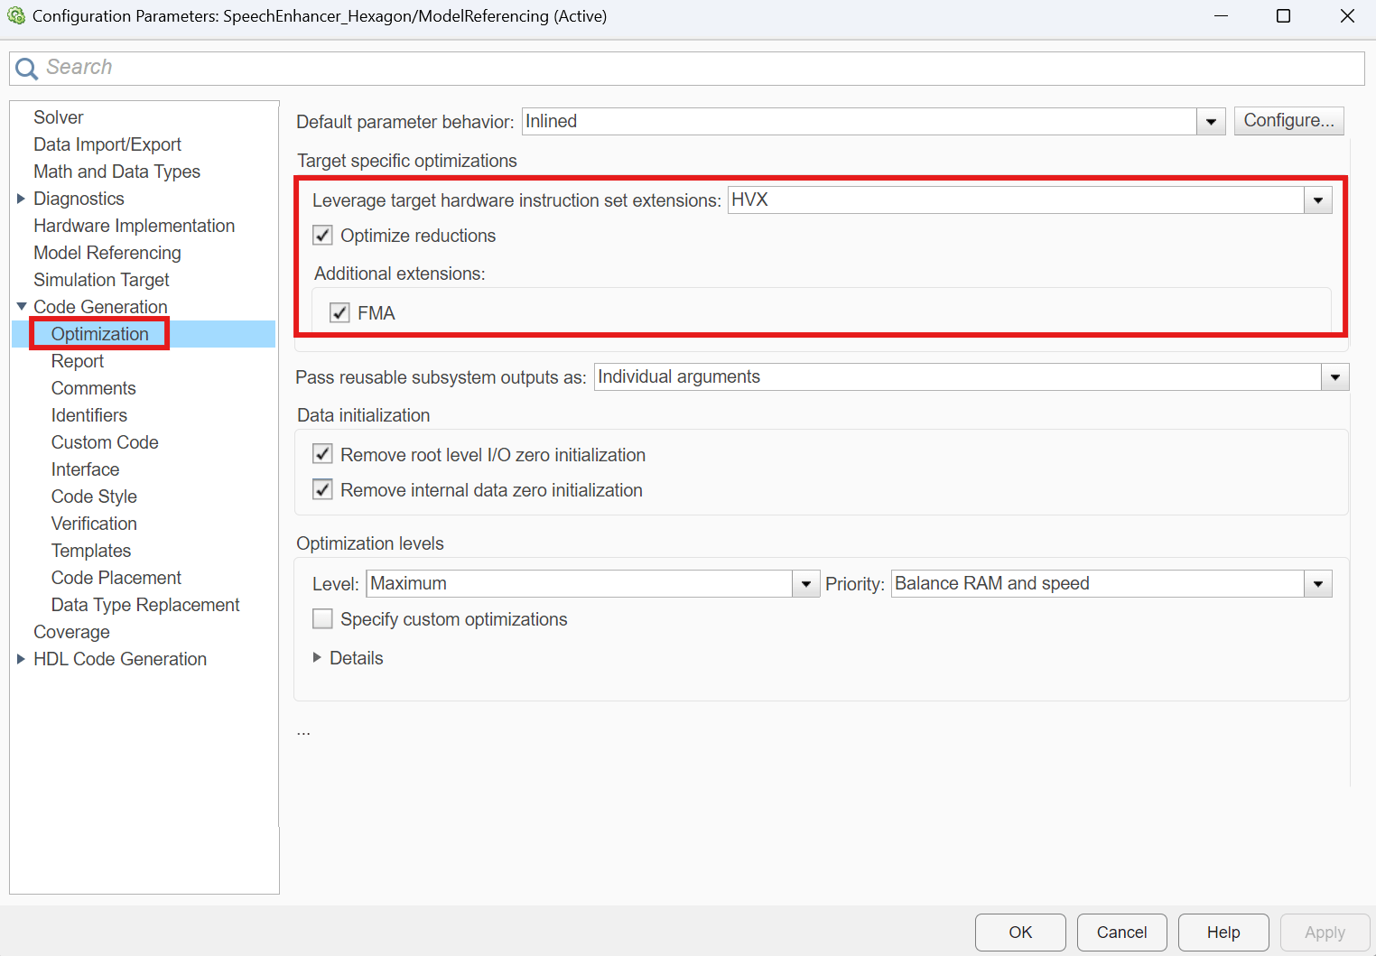Screen dimensions: 1376x956
Task: Open the Priority dropdown arrow
Action: pyautogui.click(x=1317, y=584)
